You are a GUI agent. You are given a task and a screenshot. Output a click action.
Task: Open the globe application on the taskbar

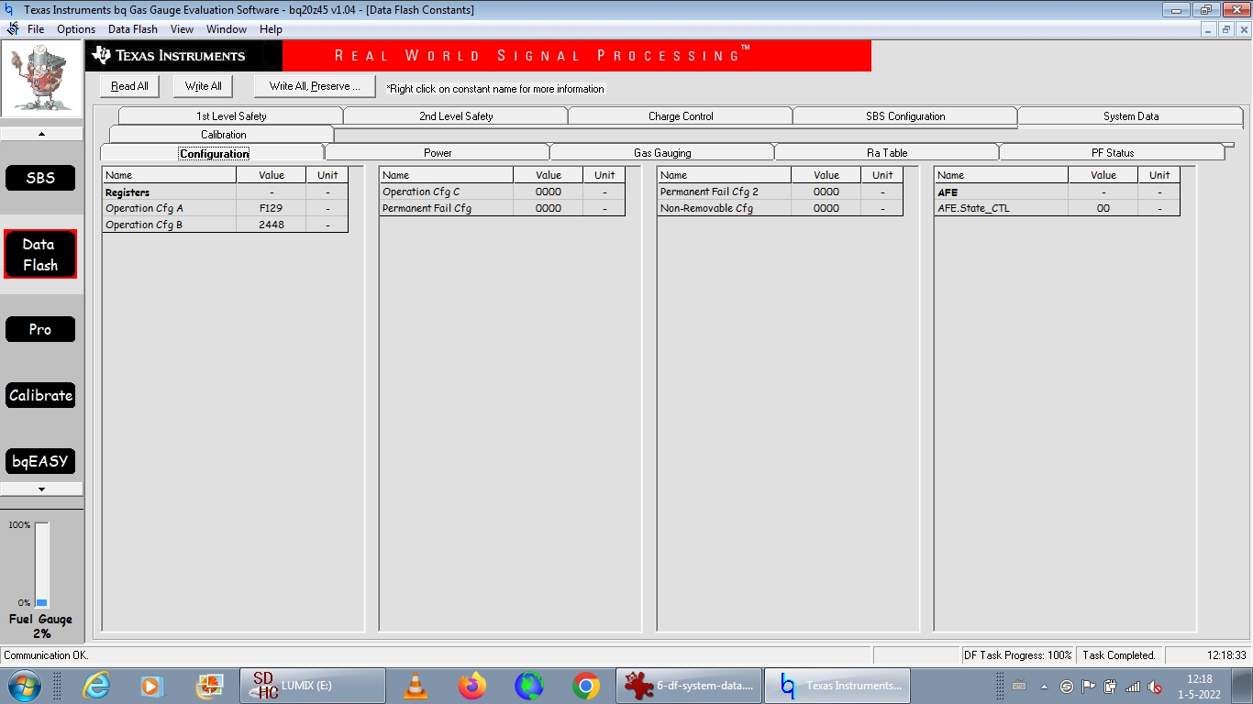coord(529,686)
